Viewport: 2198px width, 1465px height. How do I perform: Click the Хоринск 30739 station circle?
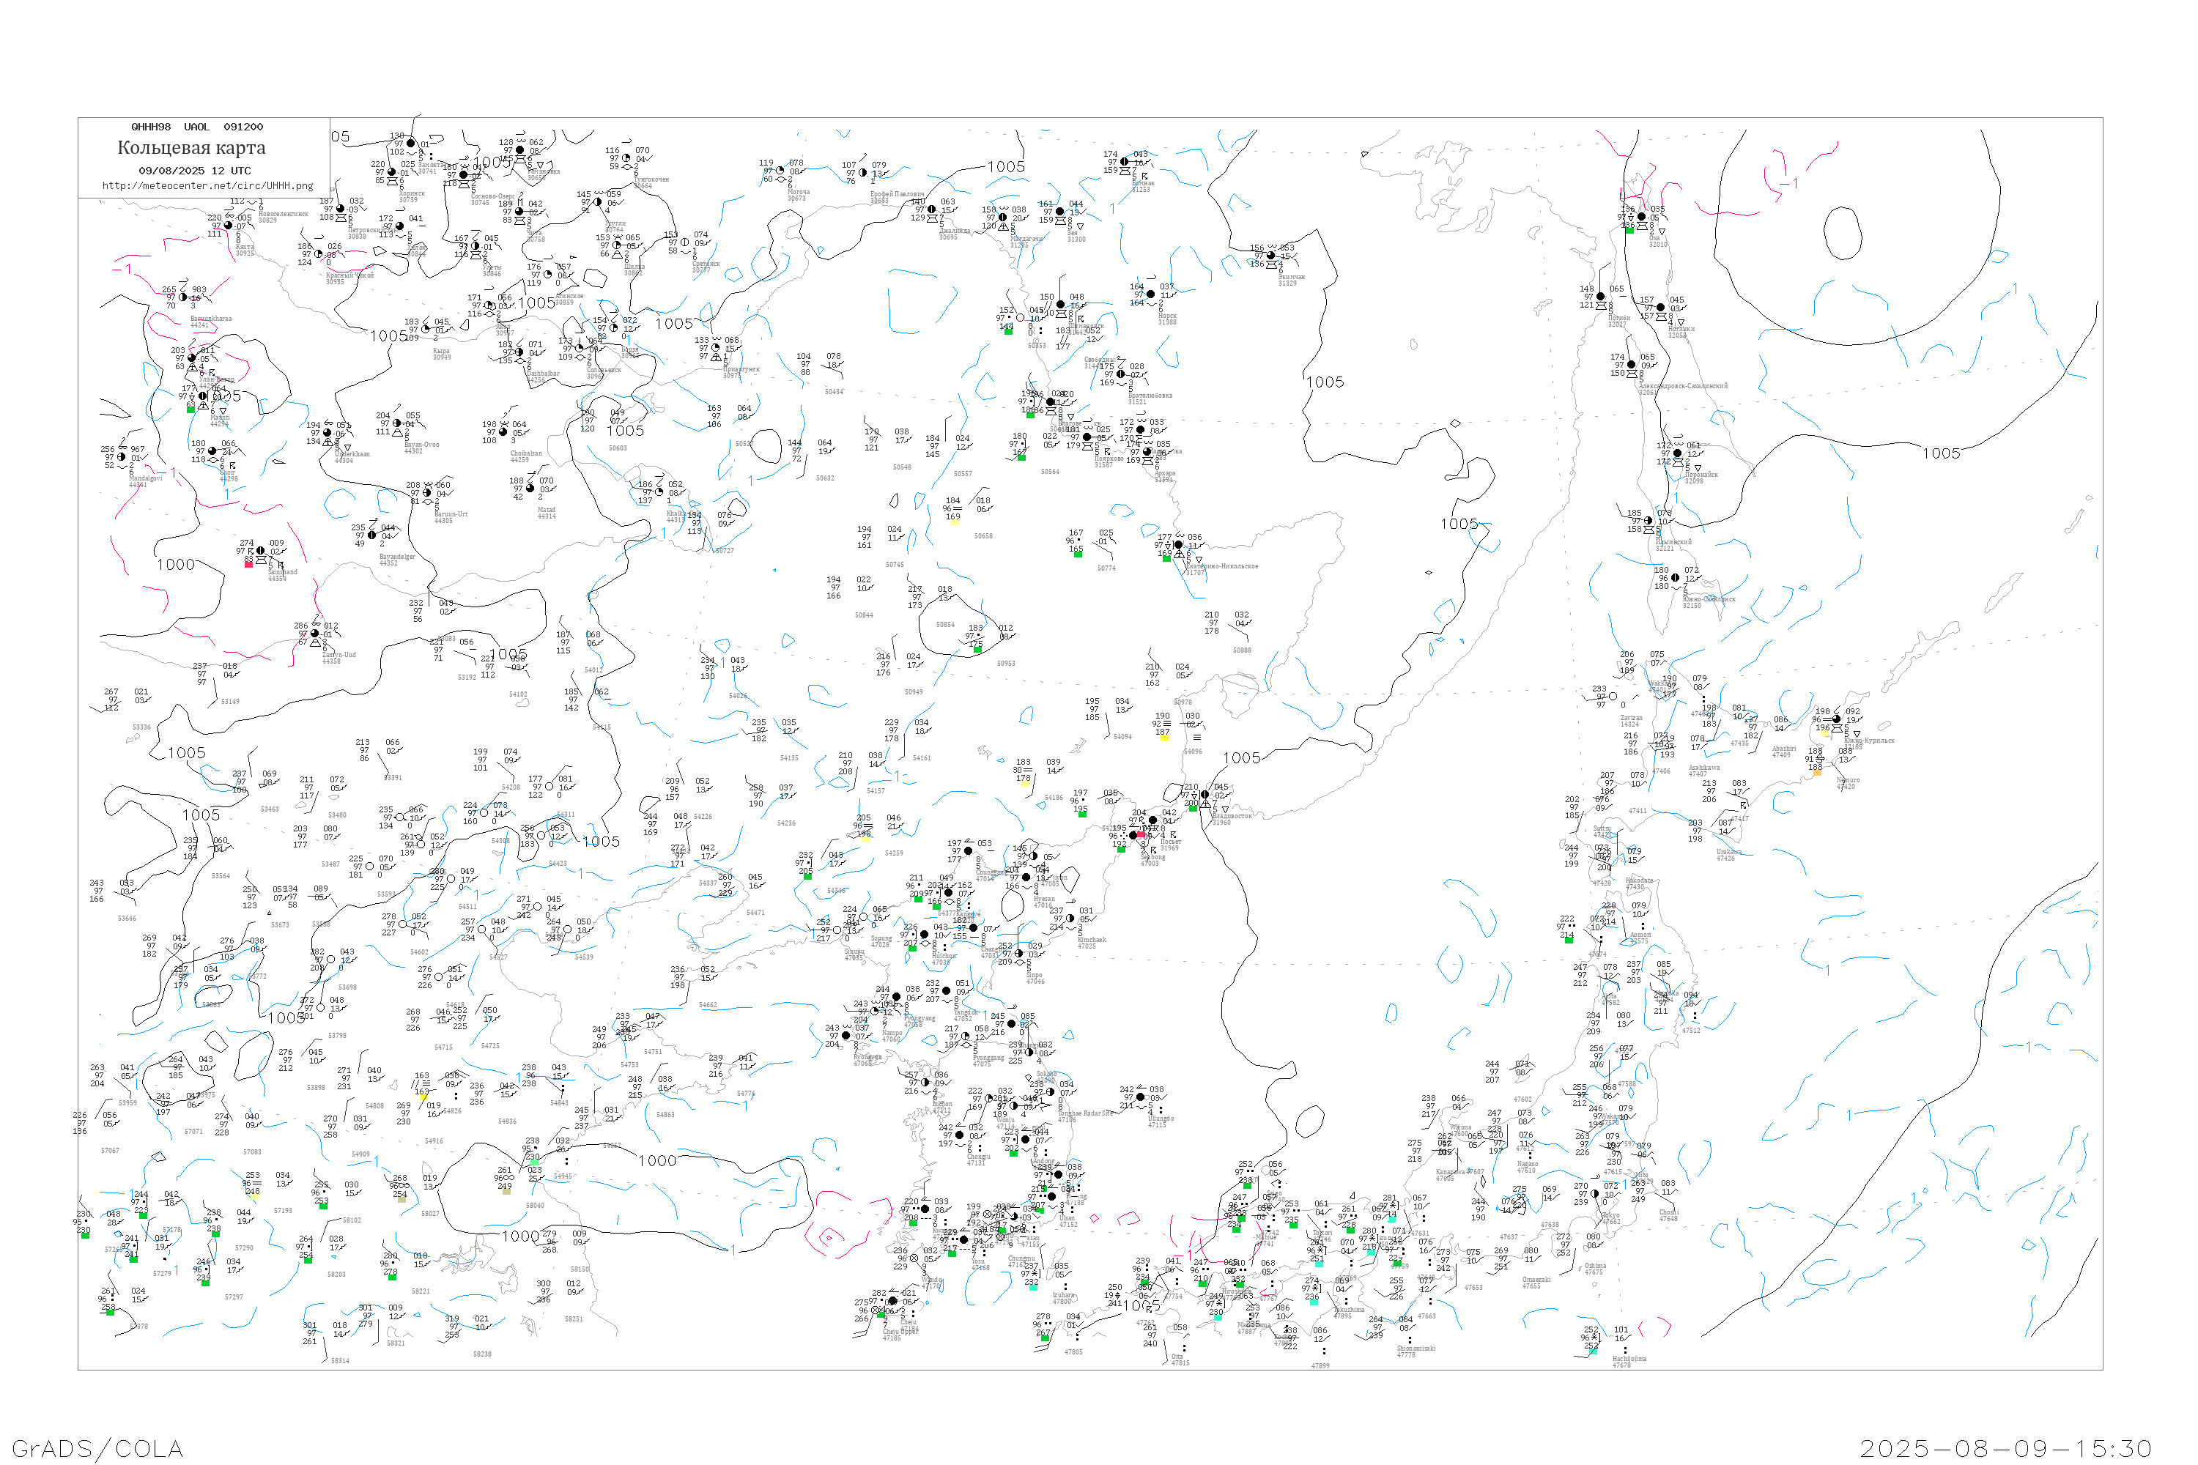pyautogui.click(x=391, y=172)
